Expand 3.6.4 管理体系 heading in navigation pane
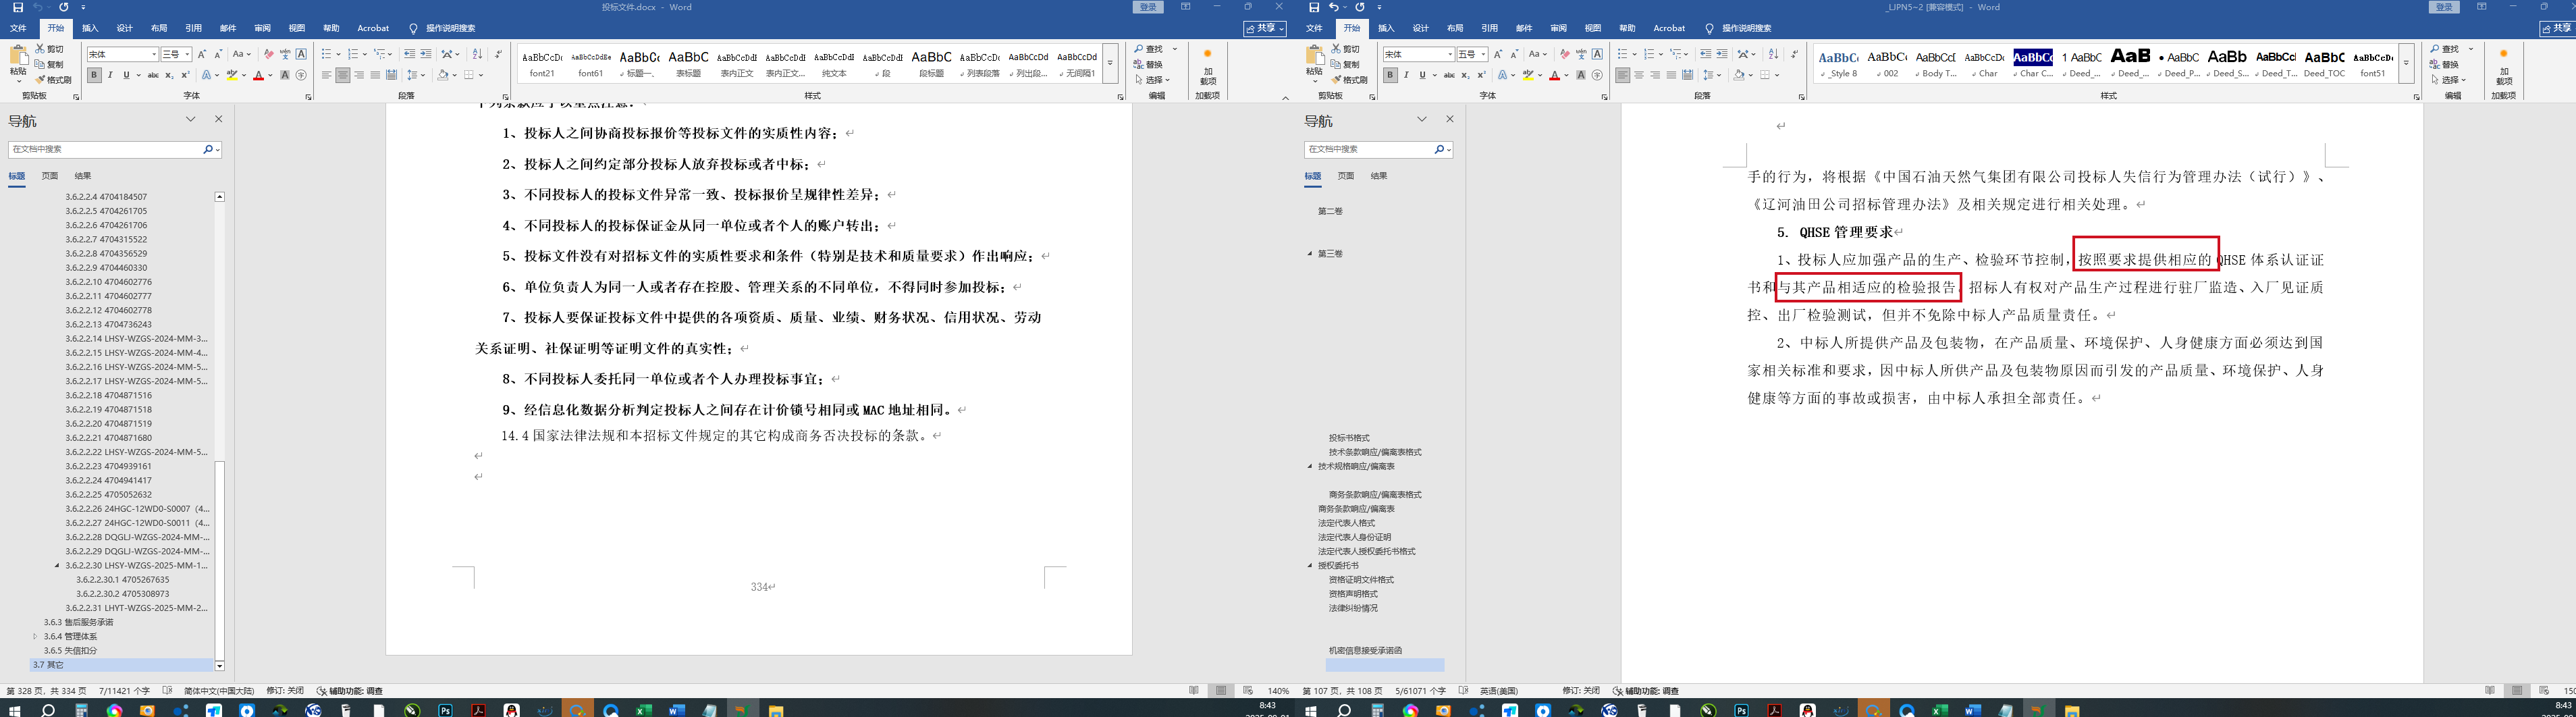This screenshot has width=2576, height=717. click(x=35, y=636)
